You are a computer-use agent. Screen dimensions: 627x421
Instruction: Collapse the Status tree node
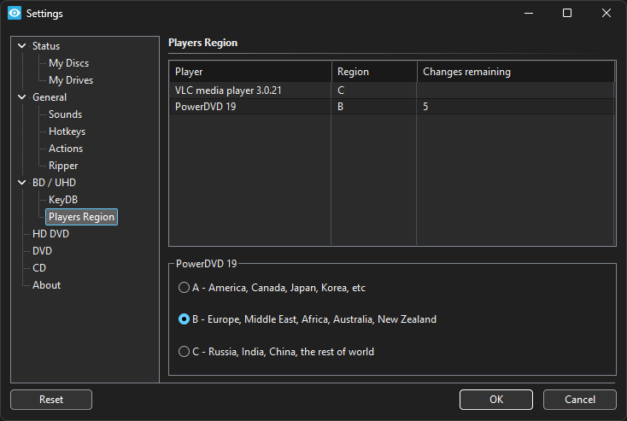[x=22, y=46]
